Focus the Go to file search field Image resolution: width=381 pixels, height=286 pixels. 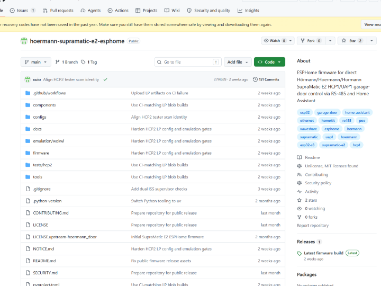(x=188, y=62)
